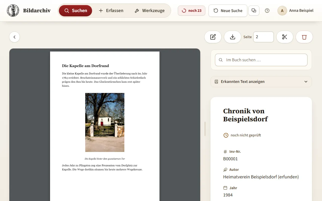322x201 pixels.
Task: Open the help question mark icon
Action: pyautogui.click(x=267, y=11)
